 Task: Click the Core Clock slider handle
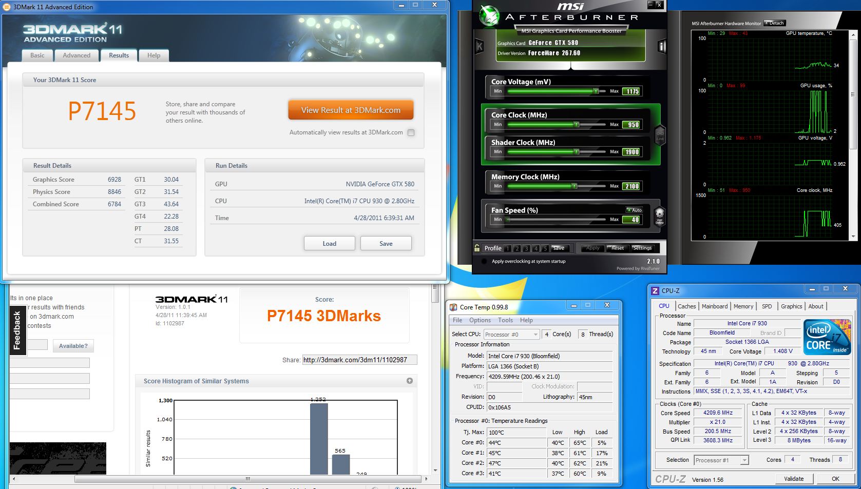pyautogui.click(x=577, y=124)
